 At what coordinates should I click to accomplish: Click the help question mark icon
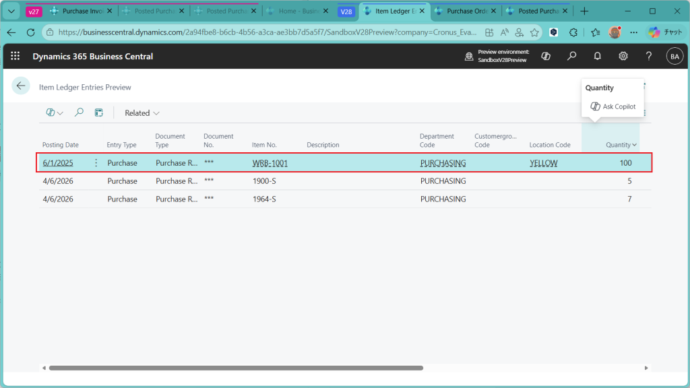pos(648,57)
